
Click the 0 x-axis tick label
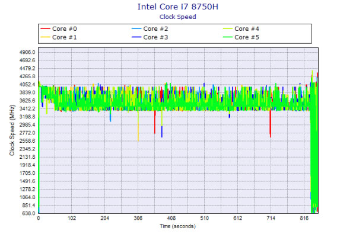click(x=39, y=218)
